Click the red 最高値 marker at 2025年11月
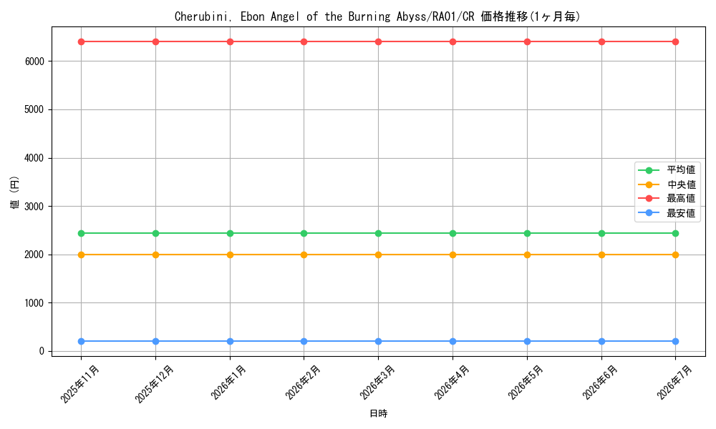 click(x=82, y=42)
